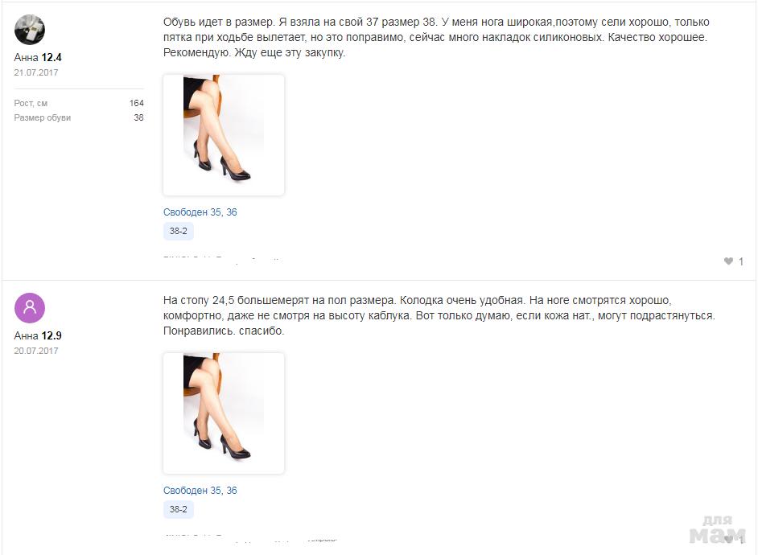
Task: Open profile of user Анна 12.9
Action: [x=38, y=335]
